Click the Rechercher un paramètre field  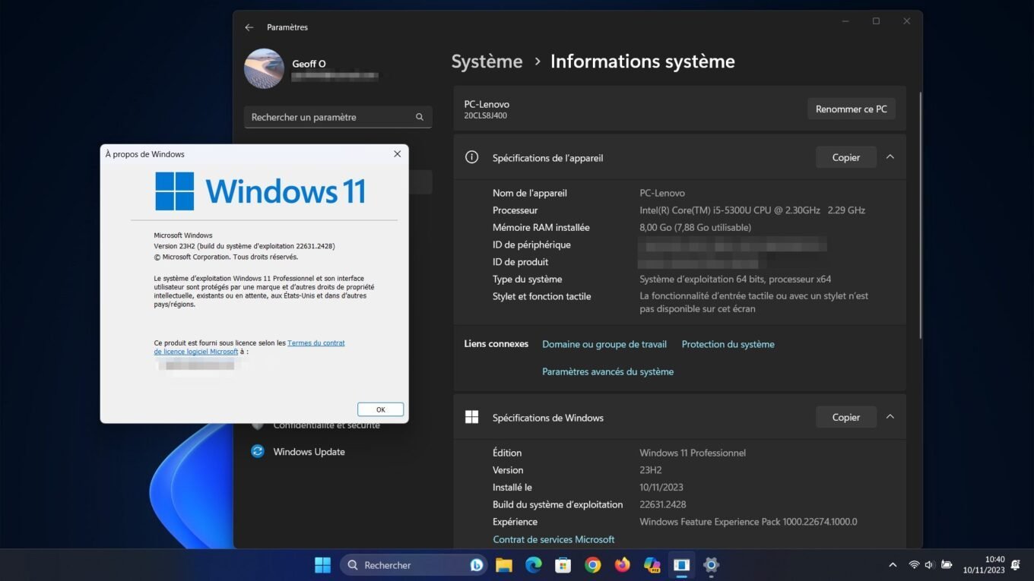(x=338, y=117)
